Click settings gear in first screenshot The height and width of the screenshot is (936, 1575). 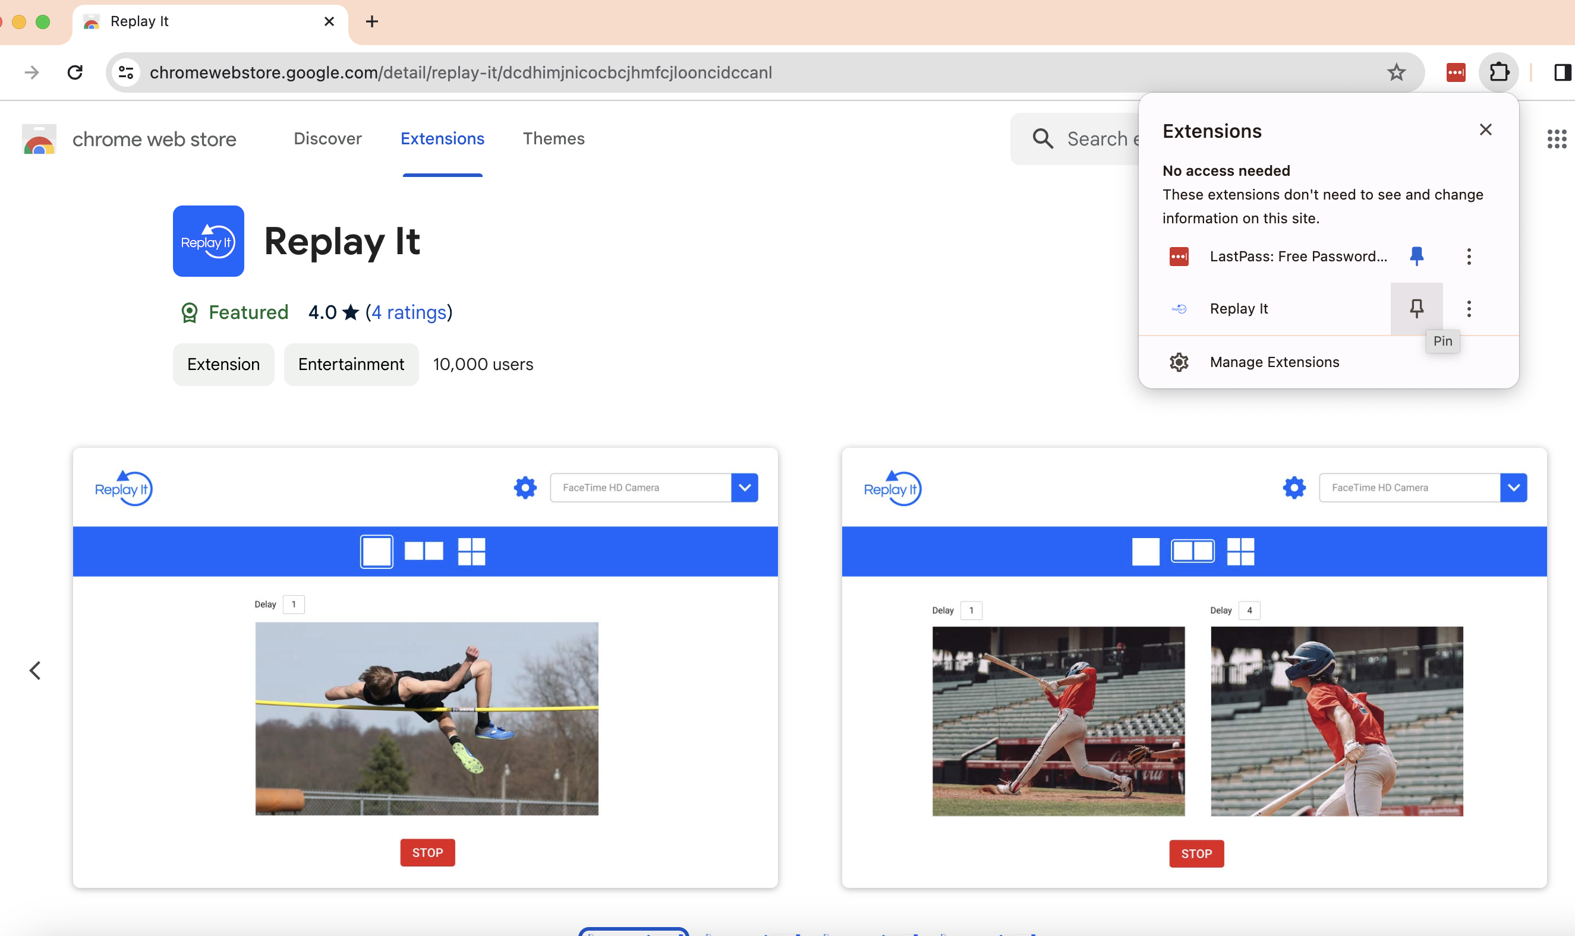[x=525, y=488]
